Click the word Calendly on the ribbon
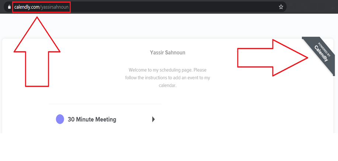The image size is (338, 161). tap(321, 54)
